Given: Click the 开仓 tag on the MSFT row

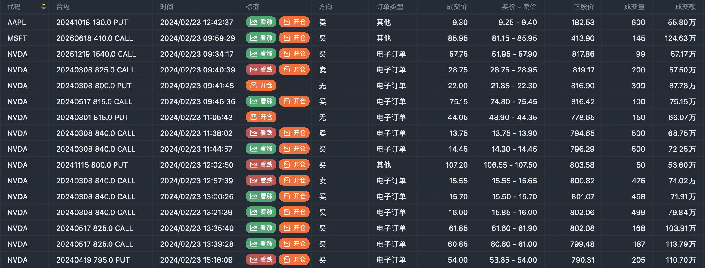Looking at the screenshot, I should click(294, 38).
